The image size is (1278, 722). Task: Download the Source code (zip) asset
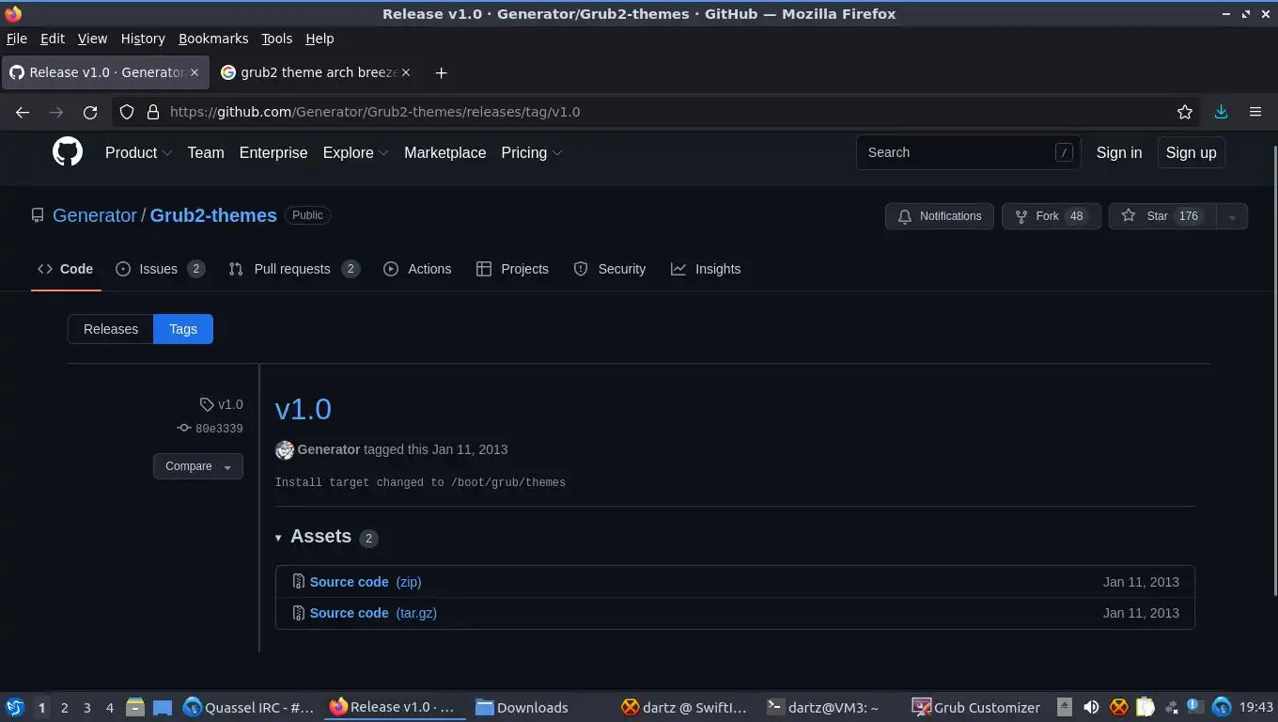(366, 582)
